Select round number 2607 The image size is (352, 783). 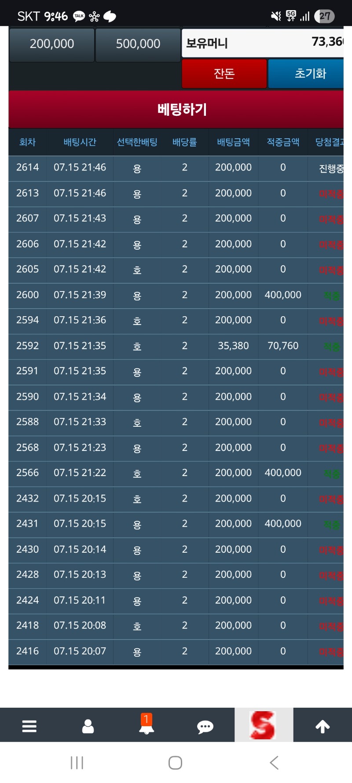(x=27, y=218)
